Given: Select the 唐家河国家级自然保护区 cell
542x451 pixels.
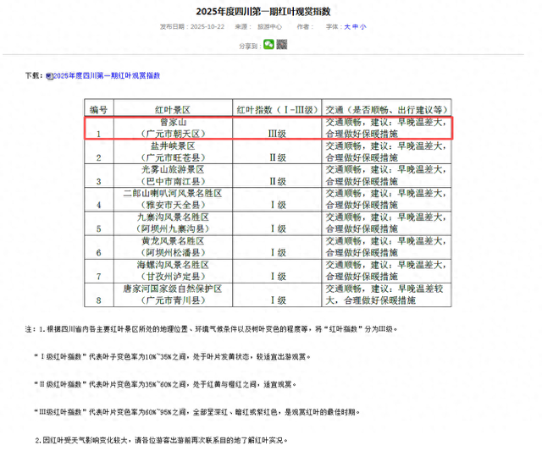Looking at the screenshot, I should pyautogui.click(x=173, y=294).
